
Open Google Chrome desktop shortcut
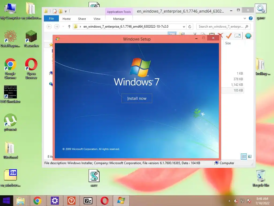10,68
